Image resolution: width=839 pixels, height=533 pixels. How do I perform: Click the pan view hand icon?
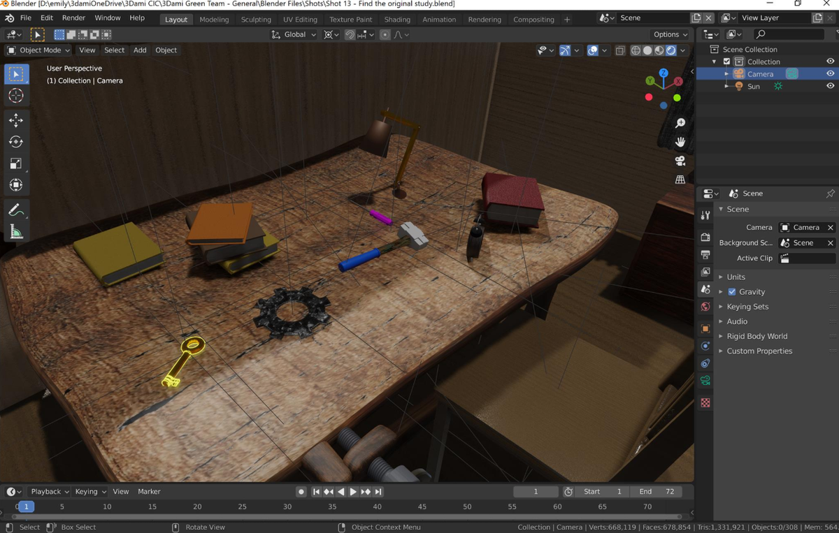(680, 142)
